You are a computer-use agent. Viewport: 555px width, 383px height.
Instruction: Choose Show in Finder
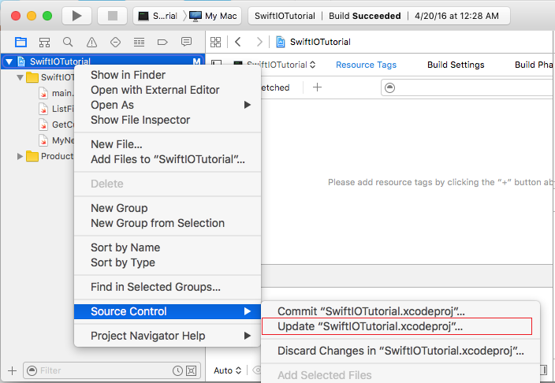click(167, 75)
